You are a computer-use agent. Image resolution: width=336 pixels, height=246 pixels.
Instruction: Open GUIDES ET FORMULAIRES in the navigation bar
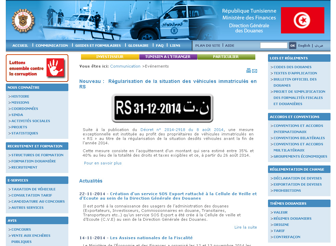[98, 46]
